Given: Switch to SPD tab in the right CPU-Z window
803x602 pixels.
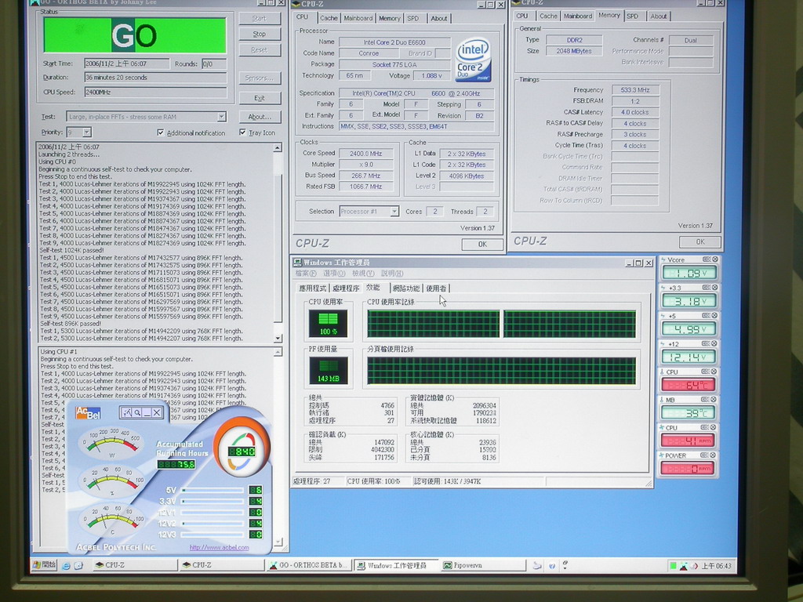Looking at the screenshot, I should tap(633, 16).
